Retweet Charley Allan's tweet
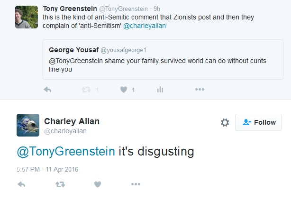This screenshot has width=291, height=201. [x=60, y=184]
